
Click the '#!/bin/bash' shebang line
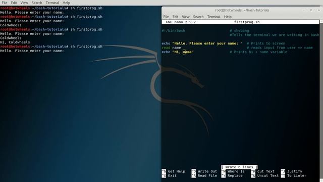point(173,30)
